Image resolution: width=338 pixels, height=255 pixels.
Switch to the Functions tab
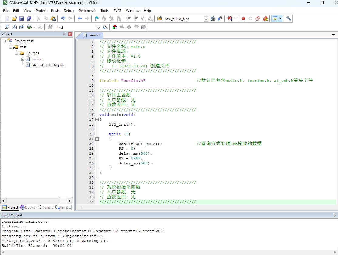tap(46, 207)
